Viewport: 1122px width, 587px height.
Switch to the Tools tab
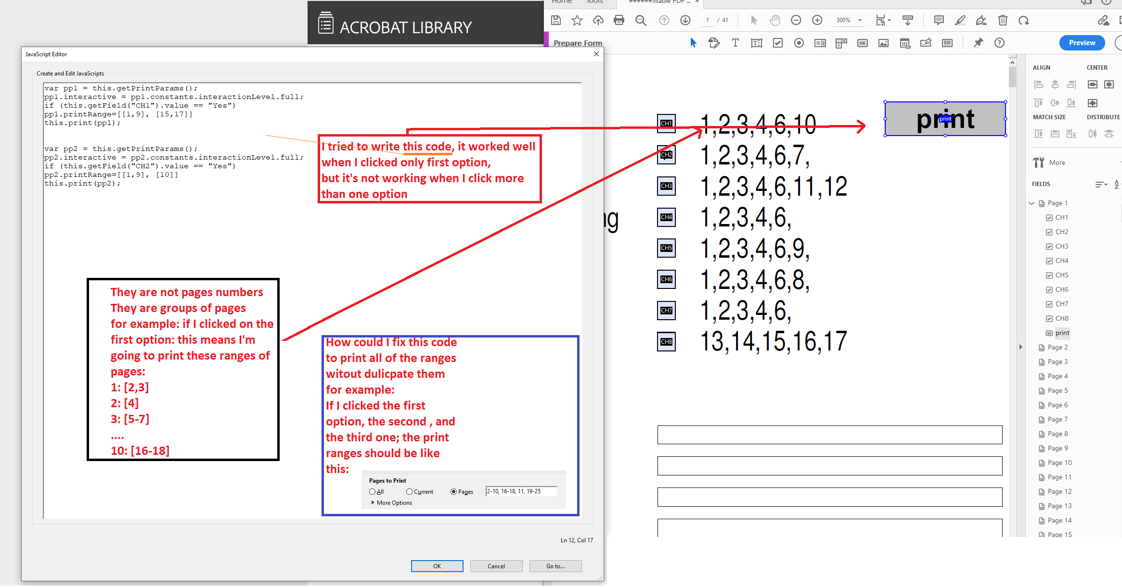pos(595,2)
